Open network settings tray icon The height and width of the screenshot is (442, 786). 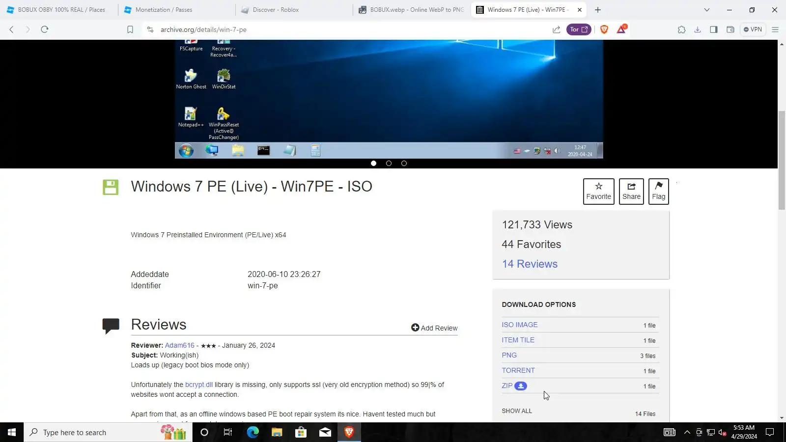tap(711, 432)
